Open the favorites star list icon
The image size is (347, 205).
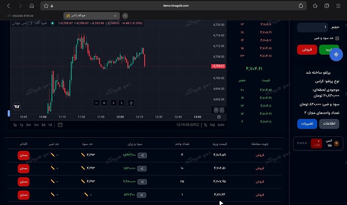[x=315, y=6]
